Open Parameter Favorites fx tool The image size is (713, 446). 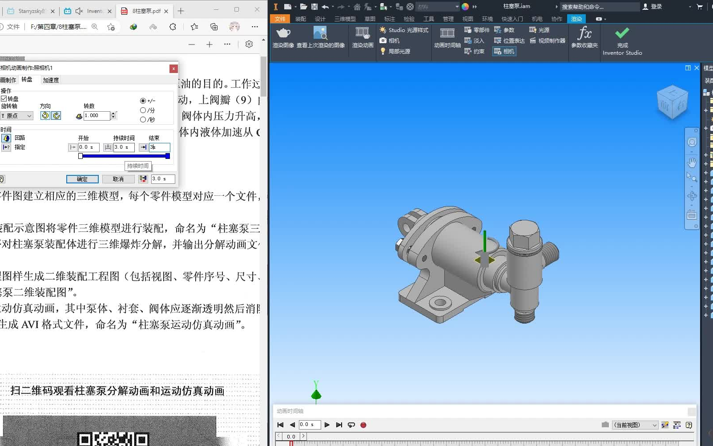point(584,36)
